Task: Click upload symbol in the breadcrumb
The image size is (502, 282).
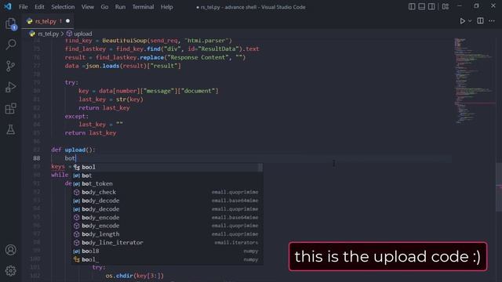Action: click(82, 34)
